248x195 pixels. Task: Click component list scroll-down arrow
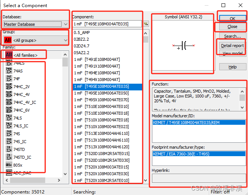146,180
